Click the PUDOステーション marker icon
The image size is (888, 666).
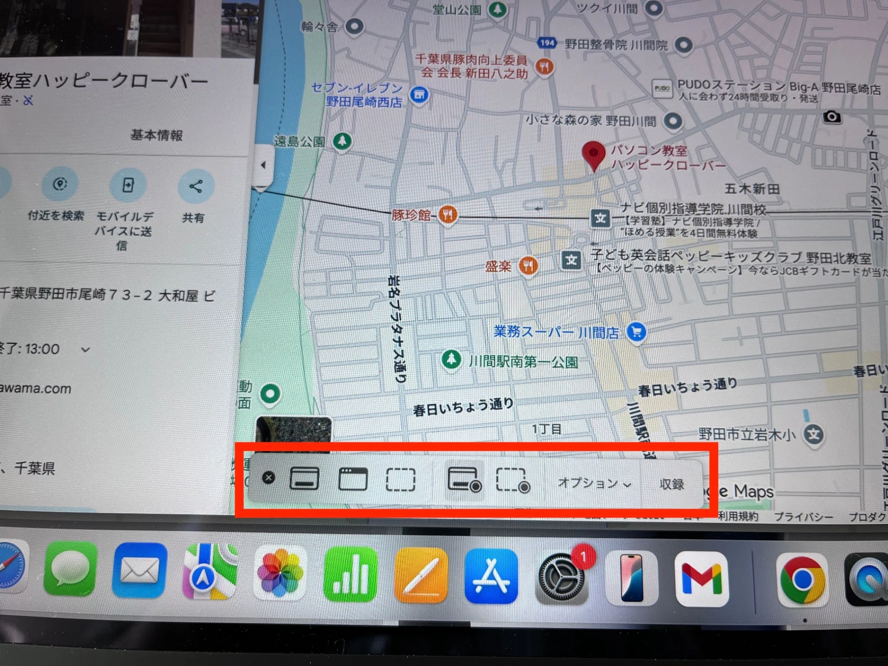pyautogui.click(x=662, y=88)
